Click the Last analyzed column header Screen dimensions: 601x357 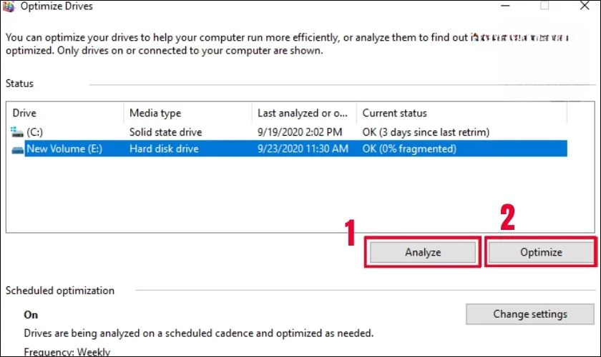pos(303,114)
